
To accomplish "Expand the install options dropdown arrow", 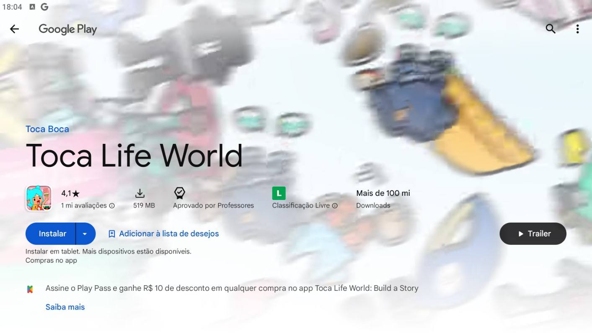I will click(x=85, y=233).
